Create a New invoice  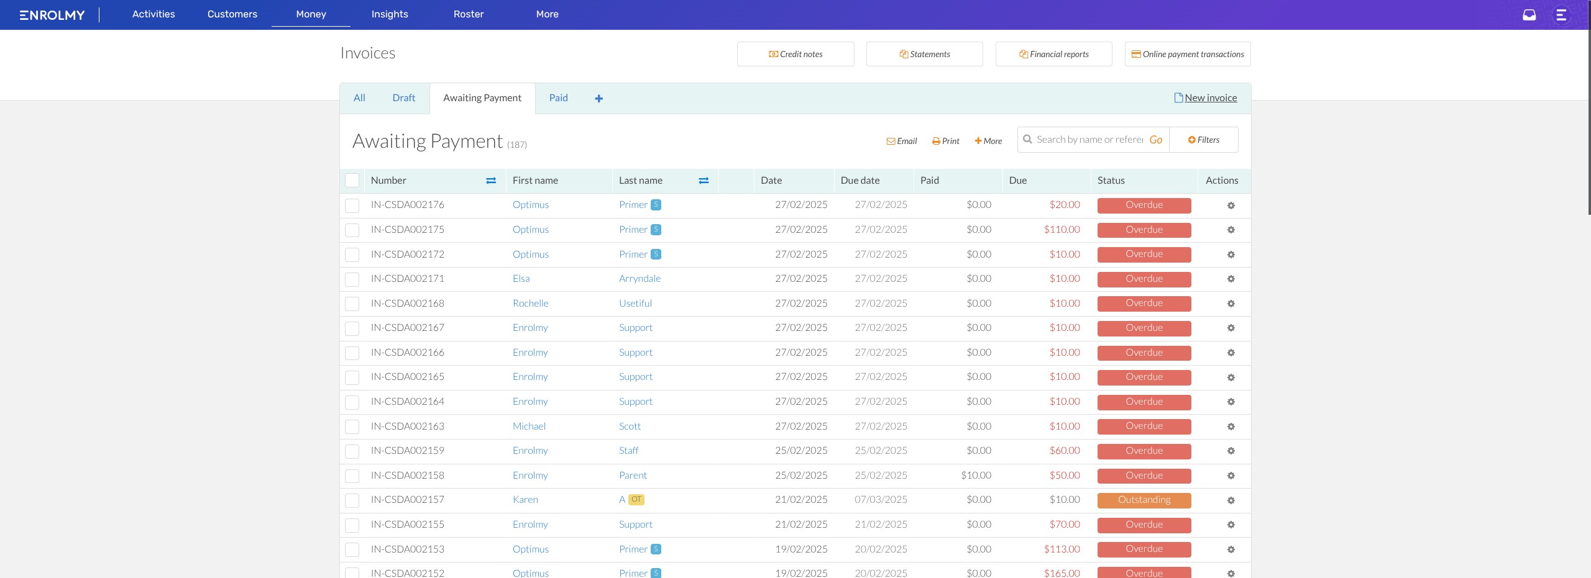[1205, 98]
